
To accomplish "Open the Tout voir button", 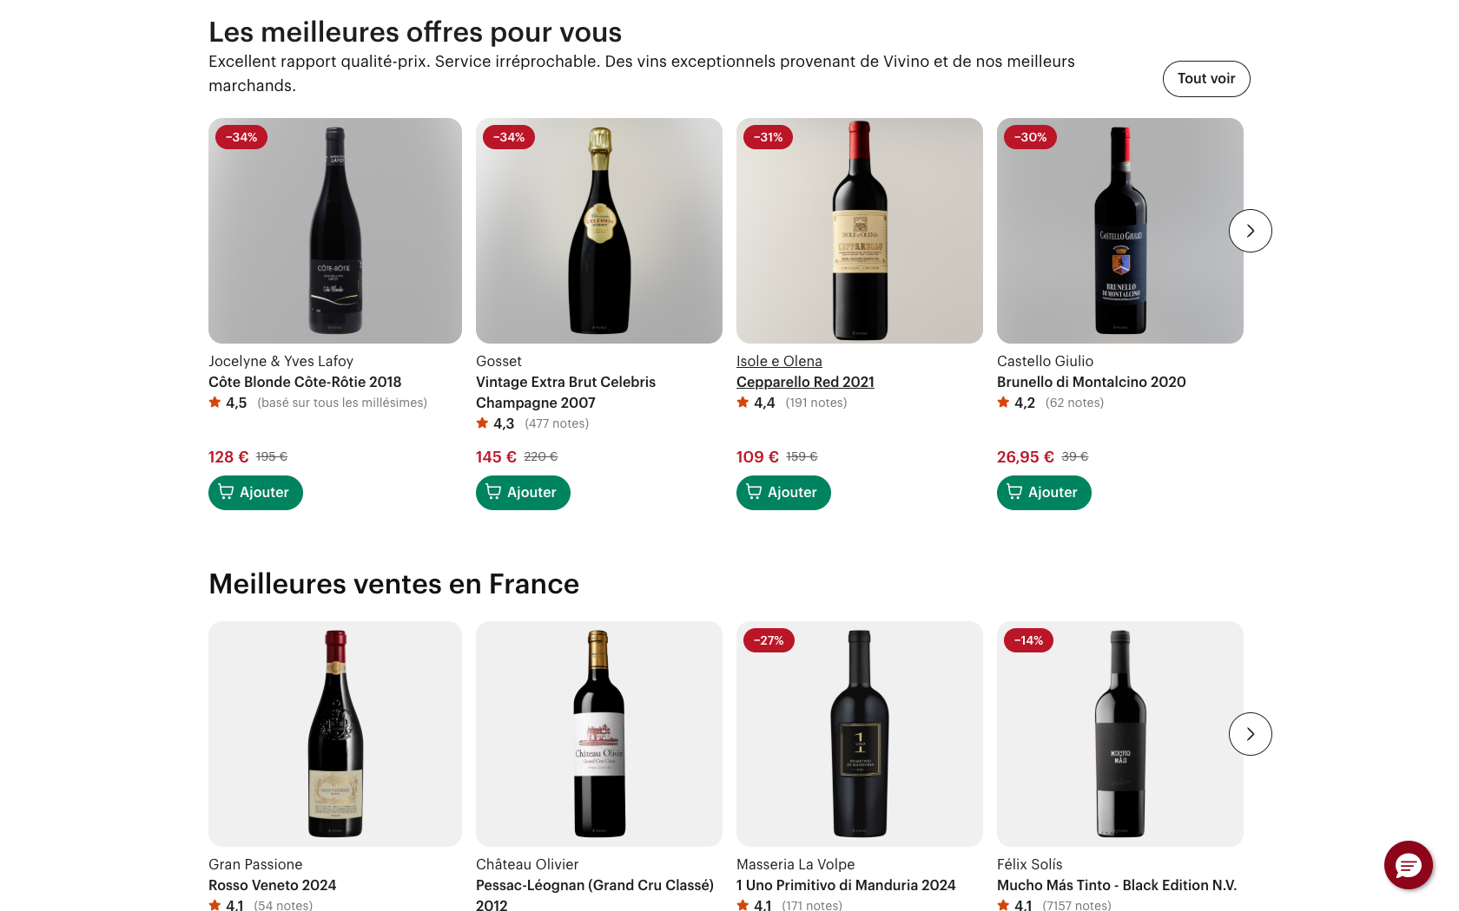I will [1206, 78].
